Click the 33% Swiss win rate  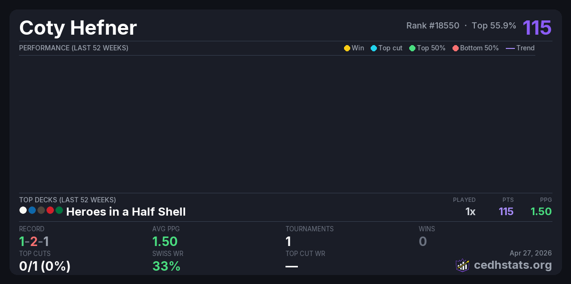point(166,266)
